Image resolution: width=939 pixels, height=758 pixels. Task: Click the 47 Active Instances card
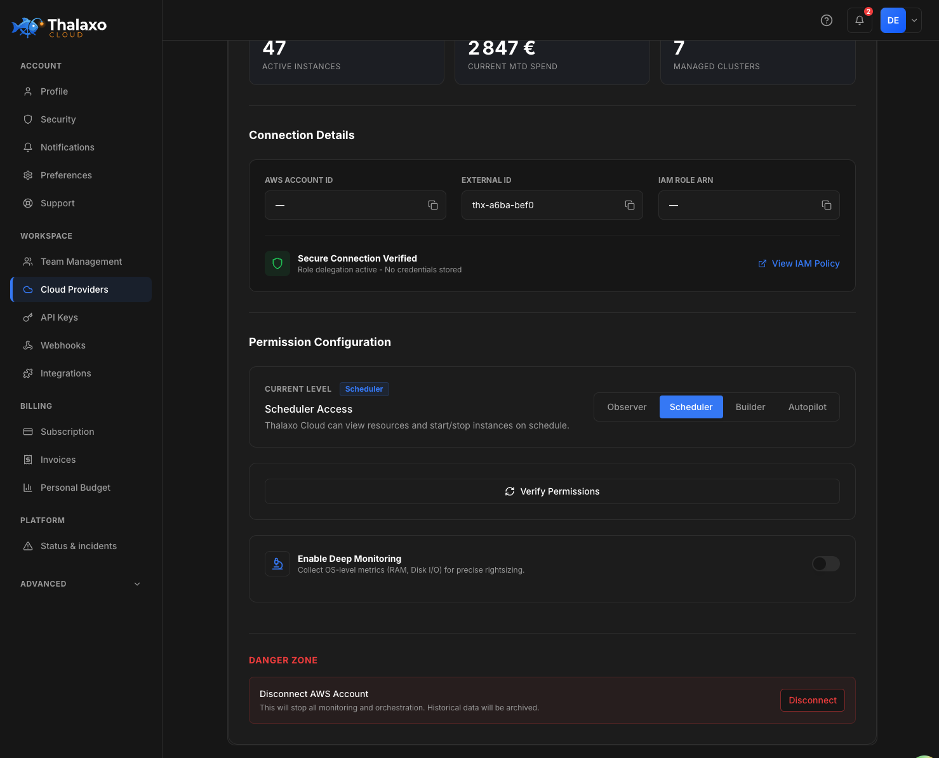click(347, 62)
